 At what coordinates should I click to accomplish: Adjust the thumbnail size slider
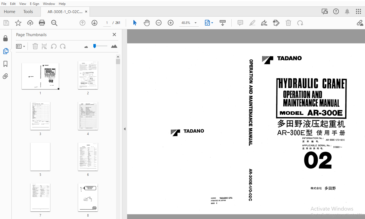click(x=94, y=46)
